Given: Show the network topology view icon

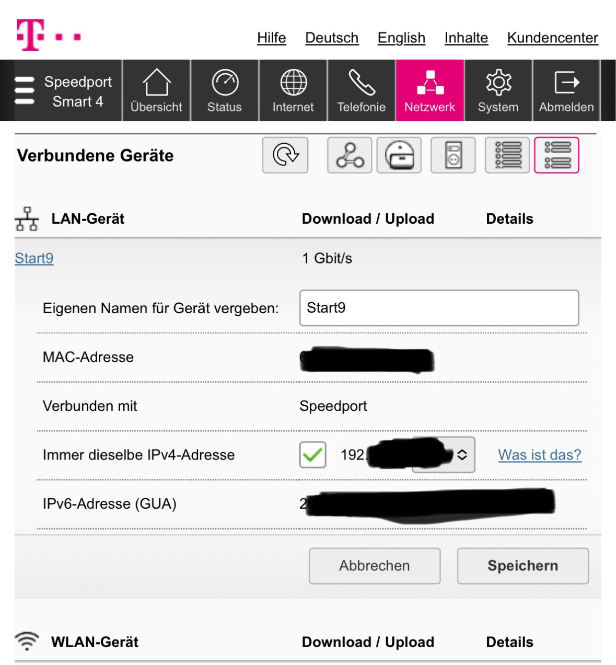Looking at the screenshot, I should click(350, 155).
